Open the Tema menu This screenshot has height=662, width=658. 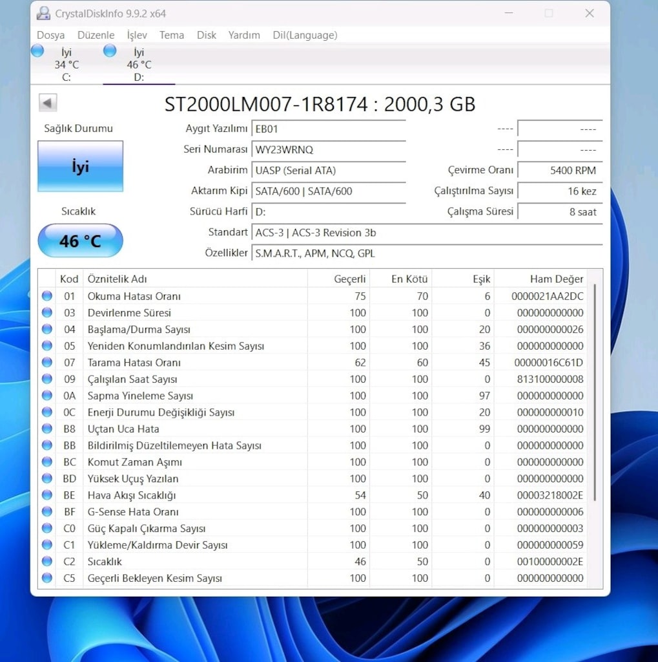[171, 35]
